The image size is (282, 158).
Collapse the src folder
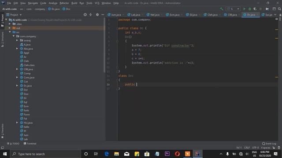point(10,32)
